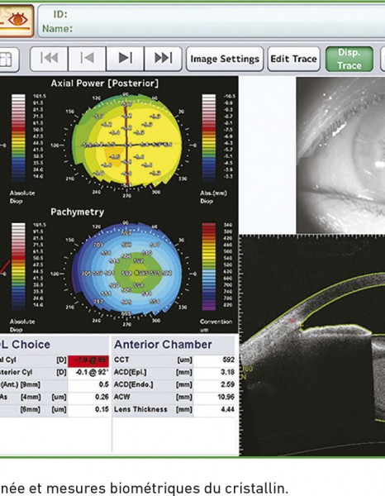Screen dimensions: 385x496
Task: Select the Axial Power Posterior map
Action: point(127,144)
